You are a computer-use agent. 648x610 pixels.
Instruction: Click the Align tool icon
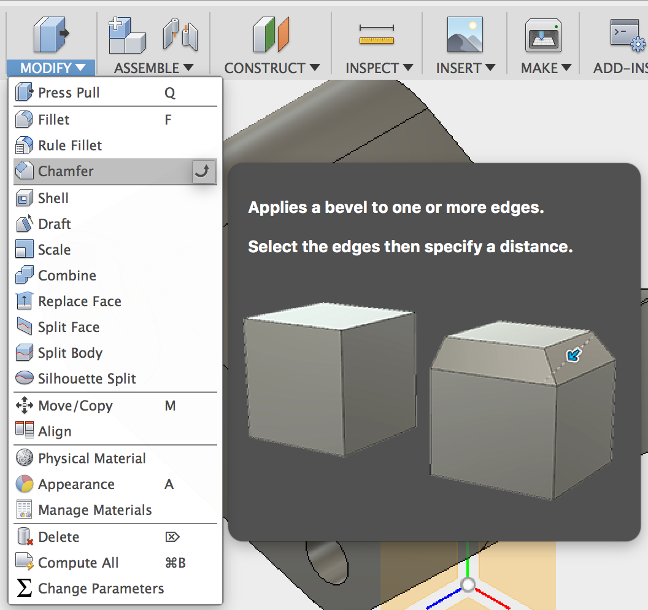click(23, 431)
